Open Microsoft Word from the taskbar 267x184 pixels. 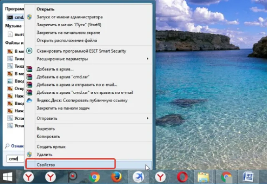(x=248, y=177)
